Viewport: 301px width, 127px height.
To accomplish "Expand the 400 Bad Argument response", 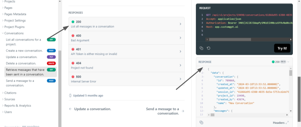I will tap(126, 38).
